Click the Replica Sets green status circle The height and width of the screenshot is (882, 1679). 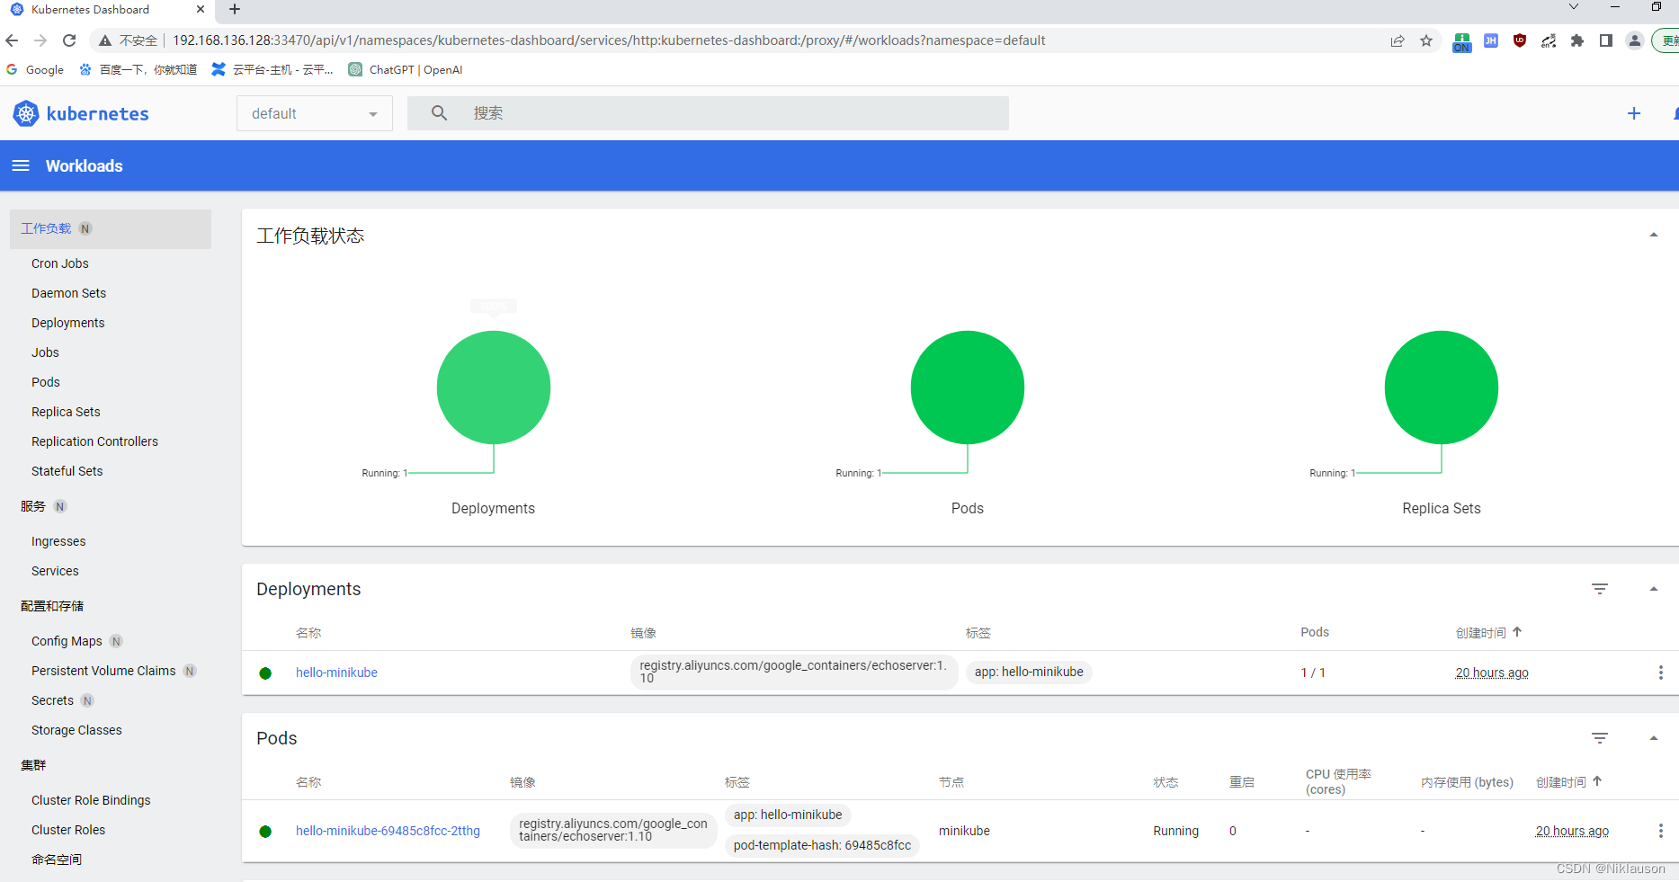tap(1442, 388)
